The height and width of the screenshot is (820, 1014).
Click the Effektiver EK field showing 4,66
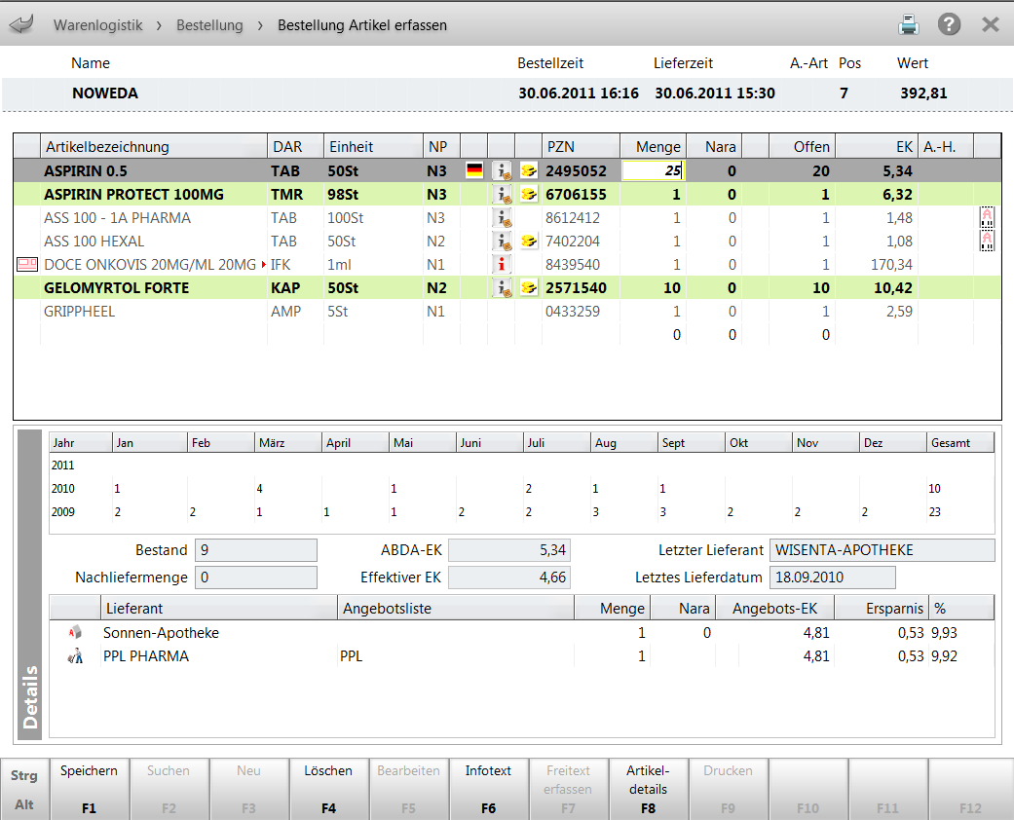[x=509, y=578]
